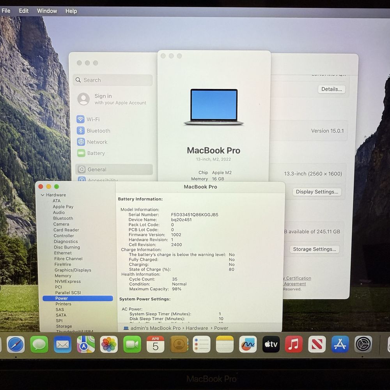Viewport: 390px width, 390px height.
Task: Select FireWire in Hardware list
Action: (x=63, y=264)
